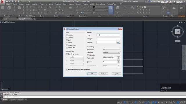Switch to the Annotate ribbon tab
Viewport: 186px width, 104px height.
[58, 4]
